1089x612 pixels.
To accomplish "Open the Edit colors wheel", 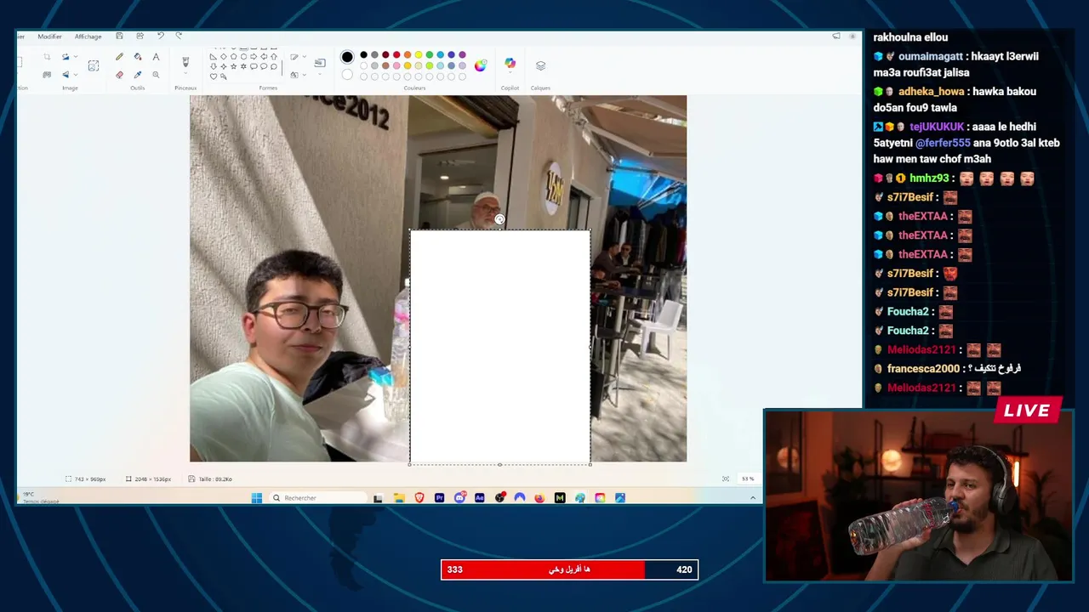I will pos(481,65).
